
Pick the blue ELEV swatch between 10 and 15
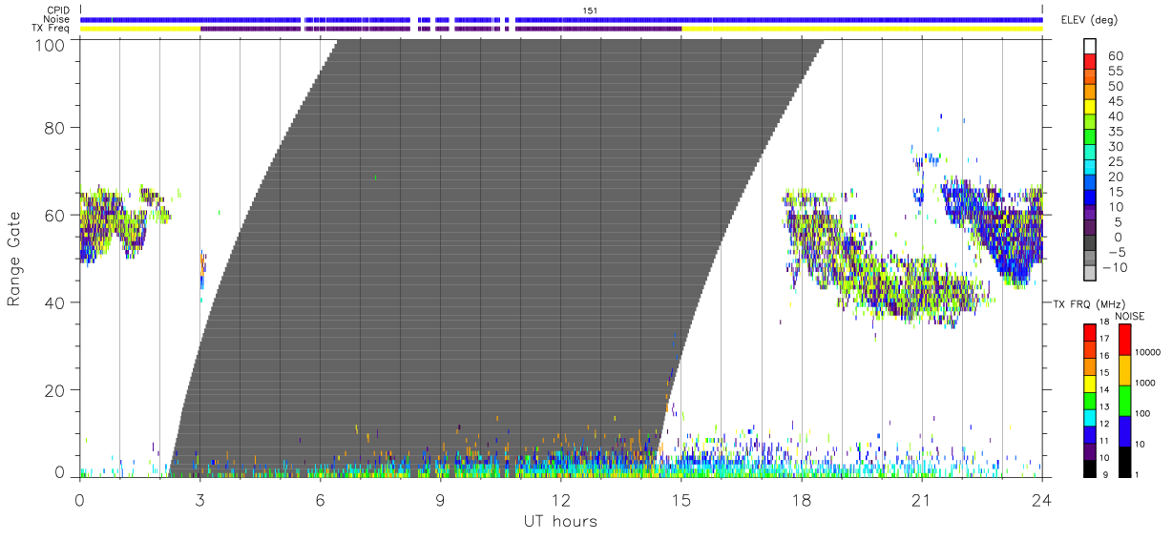pyautogui.click(x=1090, y=198)
